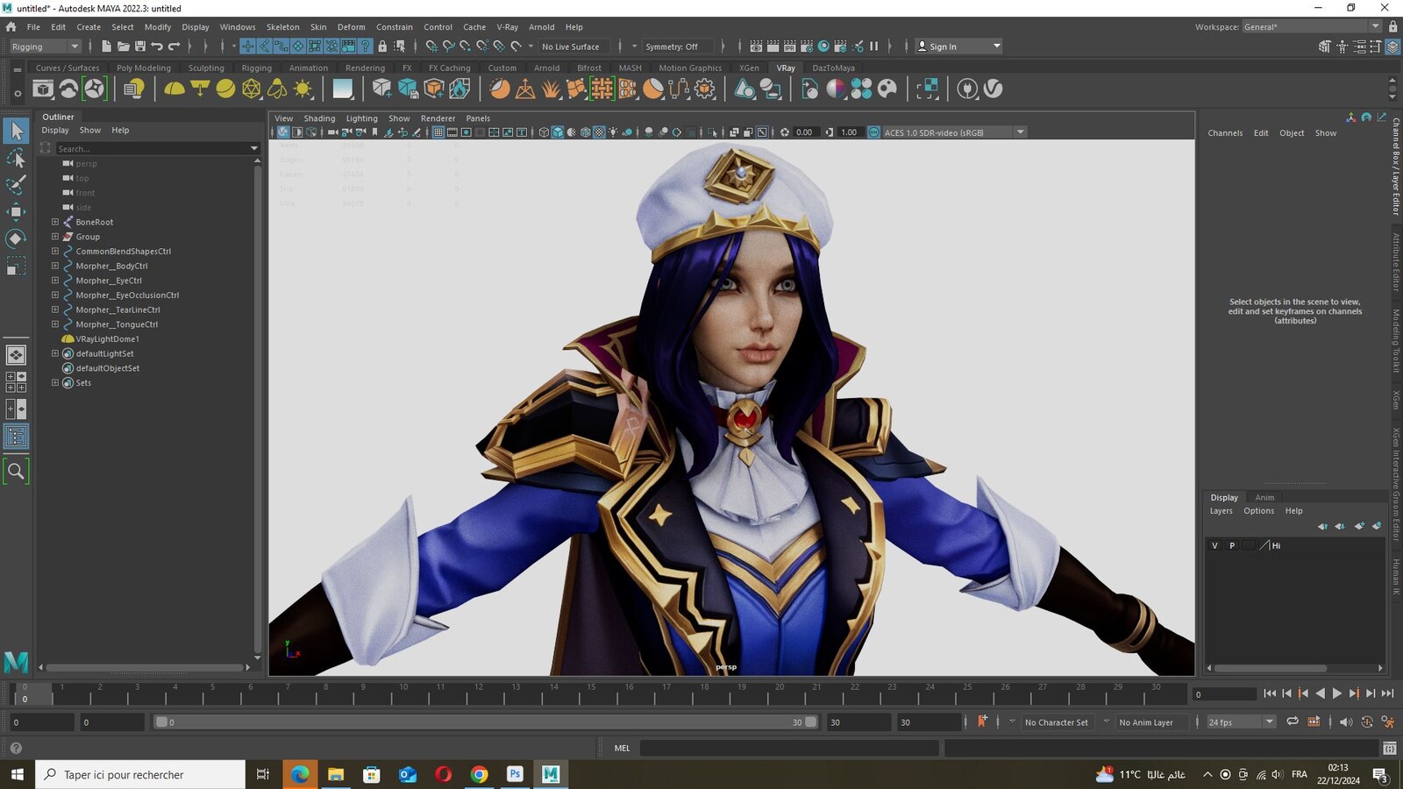Click the V-Ray logo shelf icon
This screenshot has width=1403, height=789.
point(993,89)
